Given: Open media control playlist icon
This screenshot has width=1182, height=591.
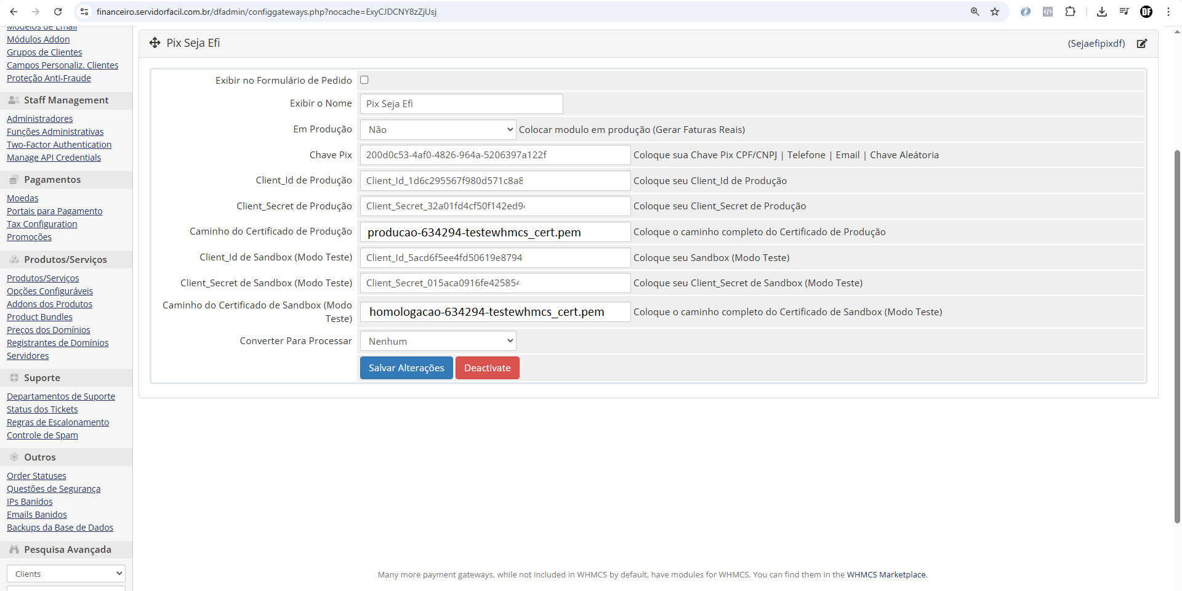Looking at the screenshot, I should (1124, 12).
